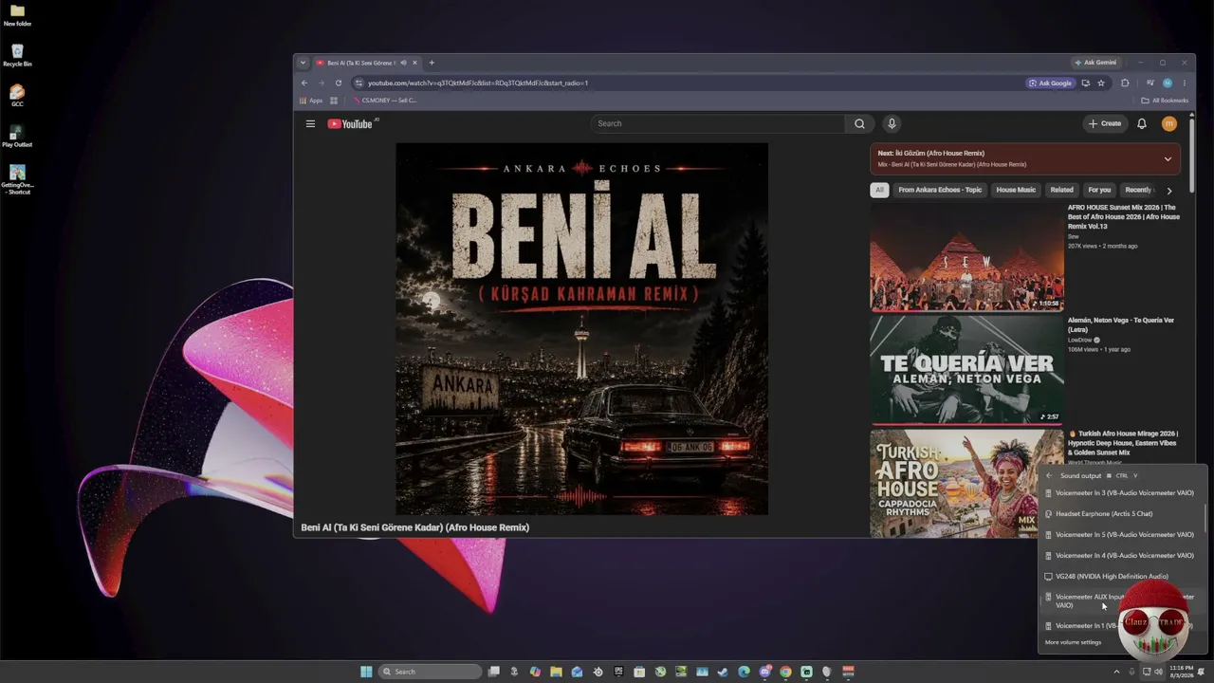Click the Beni Al video player

tap(581, 329)
